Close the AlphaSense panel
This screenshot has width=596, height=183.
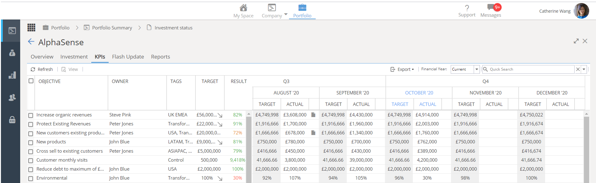[x=585, y=41]
